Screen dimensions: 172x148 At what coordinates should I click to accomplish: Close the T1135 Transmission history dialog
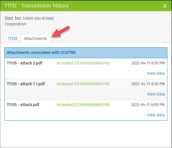(165, 6)
